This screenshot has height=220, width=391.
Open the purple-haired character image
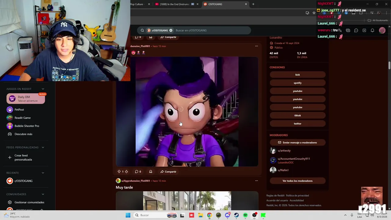point(187,112)
